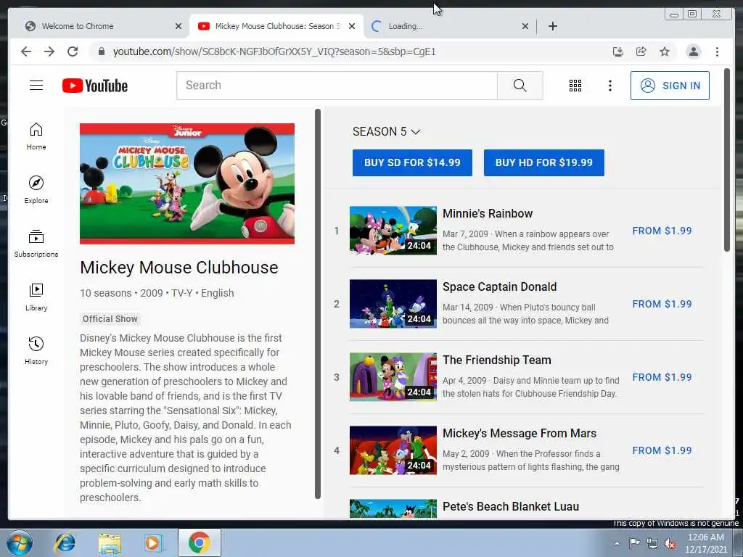Close the Loading tab
The width and height of the screenshot is (743, 557).
[x=525, y=27]
